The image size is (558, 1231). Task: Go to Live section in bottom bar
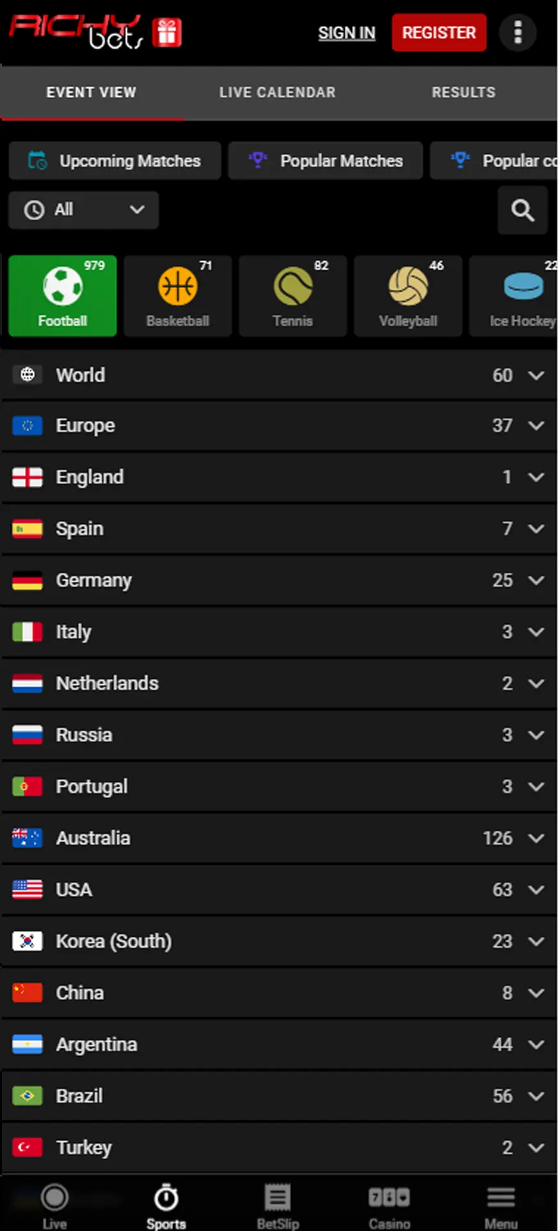(x=55, y=1206)
